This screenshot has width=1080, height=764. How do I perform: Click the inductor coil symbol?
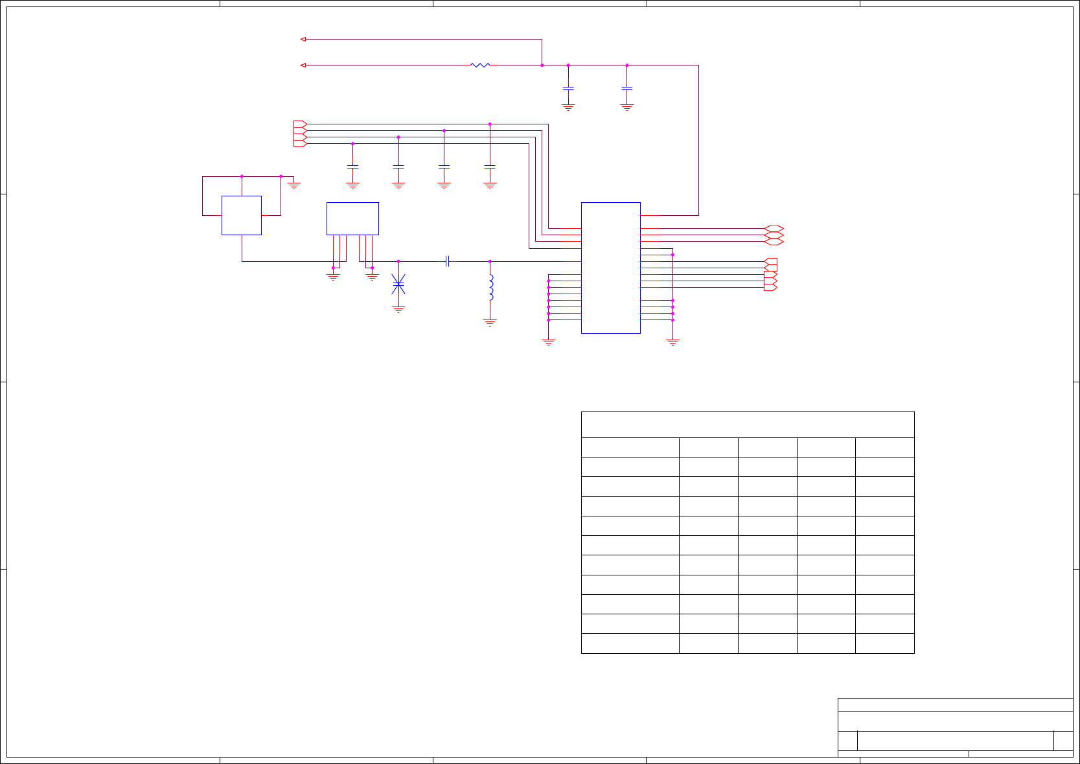[x=490, y=288]
